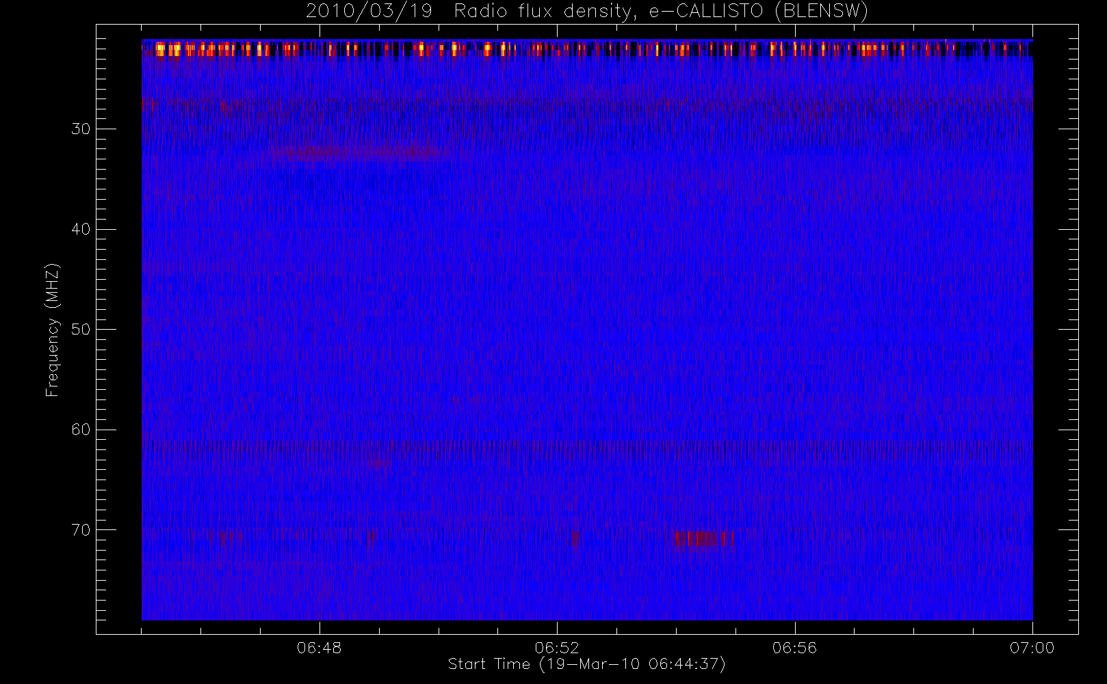Click the 30 MHz frequency tick label

coord(81,129)
